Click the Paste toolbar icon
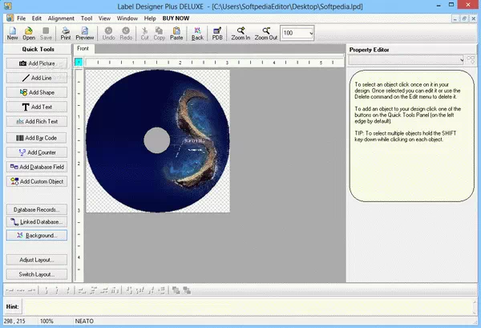 pos(176,32)
